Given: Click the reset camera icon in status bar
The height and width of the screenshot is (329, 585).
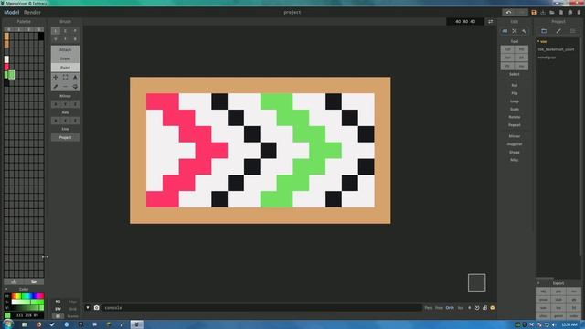Looking at the screenshot, I should point(477,308).
